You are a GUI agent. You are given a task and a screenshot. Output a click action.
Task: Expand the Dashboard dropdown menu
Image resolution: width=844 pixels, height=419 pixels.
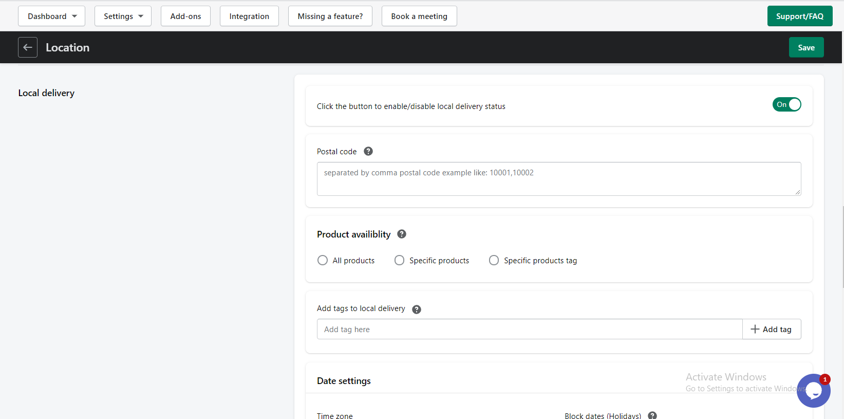51,16
